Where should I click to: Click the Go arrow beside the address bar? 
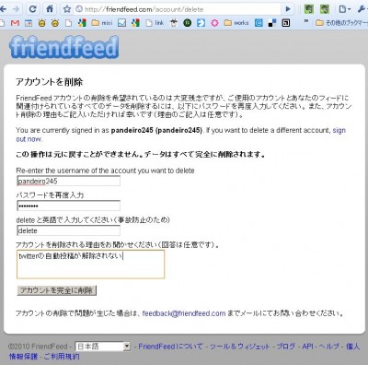click(288, 9)
